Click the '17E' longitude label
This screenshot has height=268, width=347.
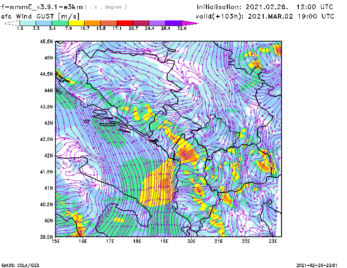(x=110, y=241)
